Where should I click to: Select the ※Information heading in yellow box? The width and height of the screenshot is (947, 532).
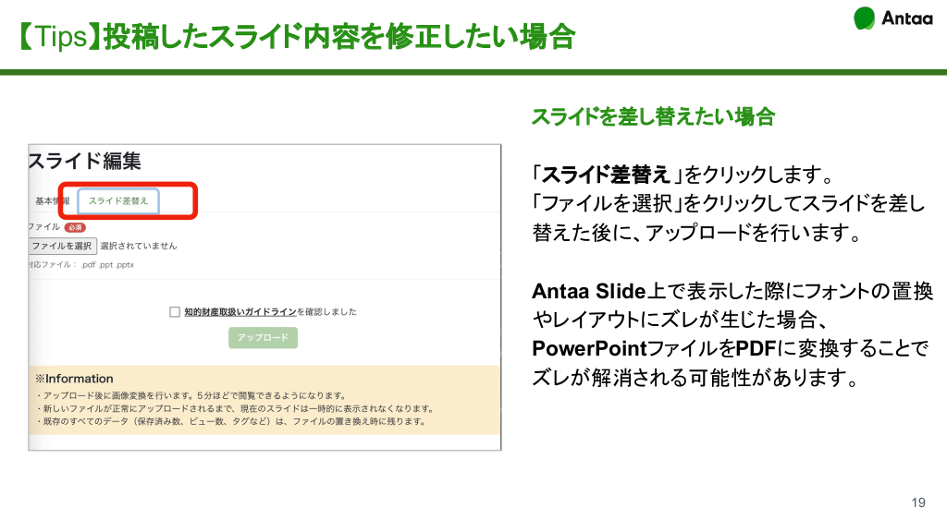[74, 379]
